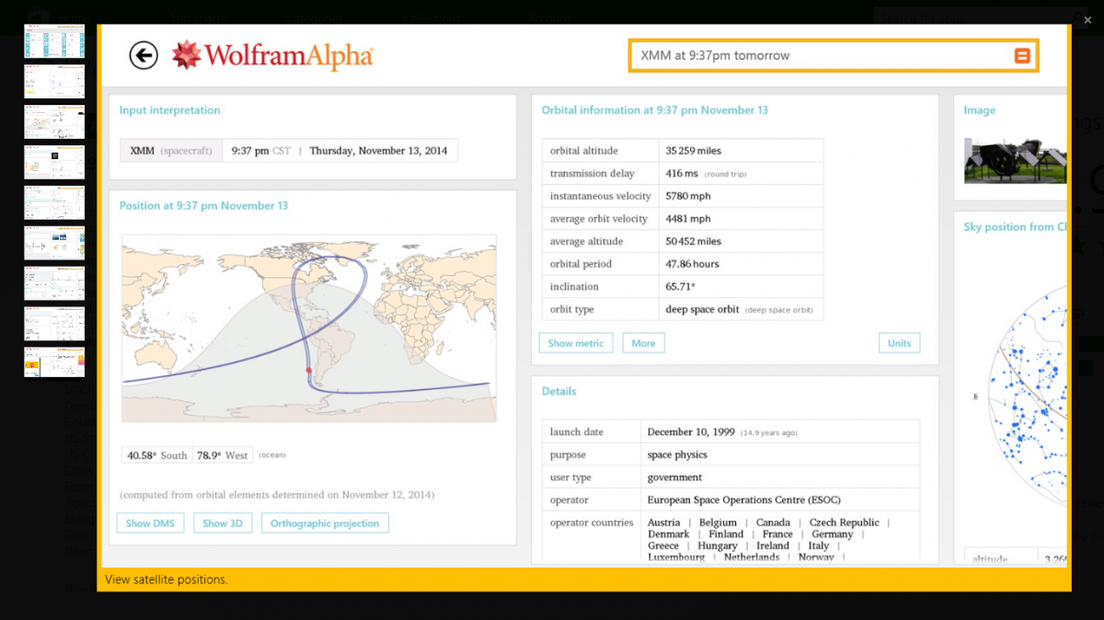Select the fourth screenshot thumbnail in the strip
Viewport: 1104px width, 620px height.
coord(54,163)
